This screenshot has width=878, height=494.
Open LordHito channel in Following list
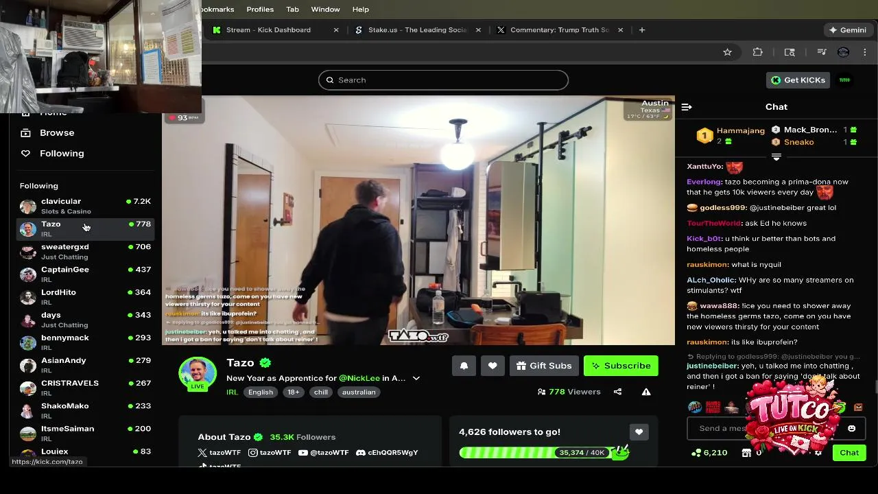coord(85,296)
